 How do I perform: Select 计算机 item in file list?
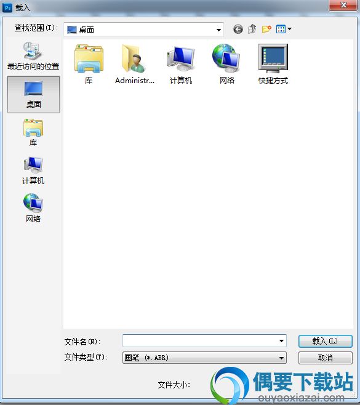[x=181, y=64]
